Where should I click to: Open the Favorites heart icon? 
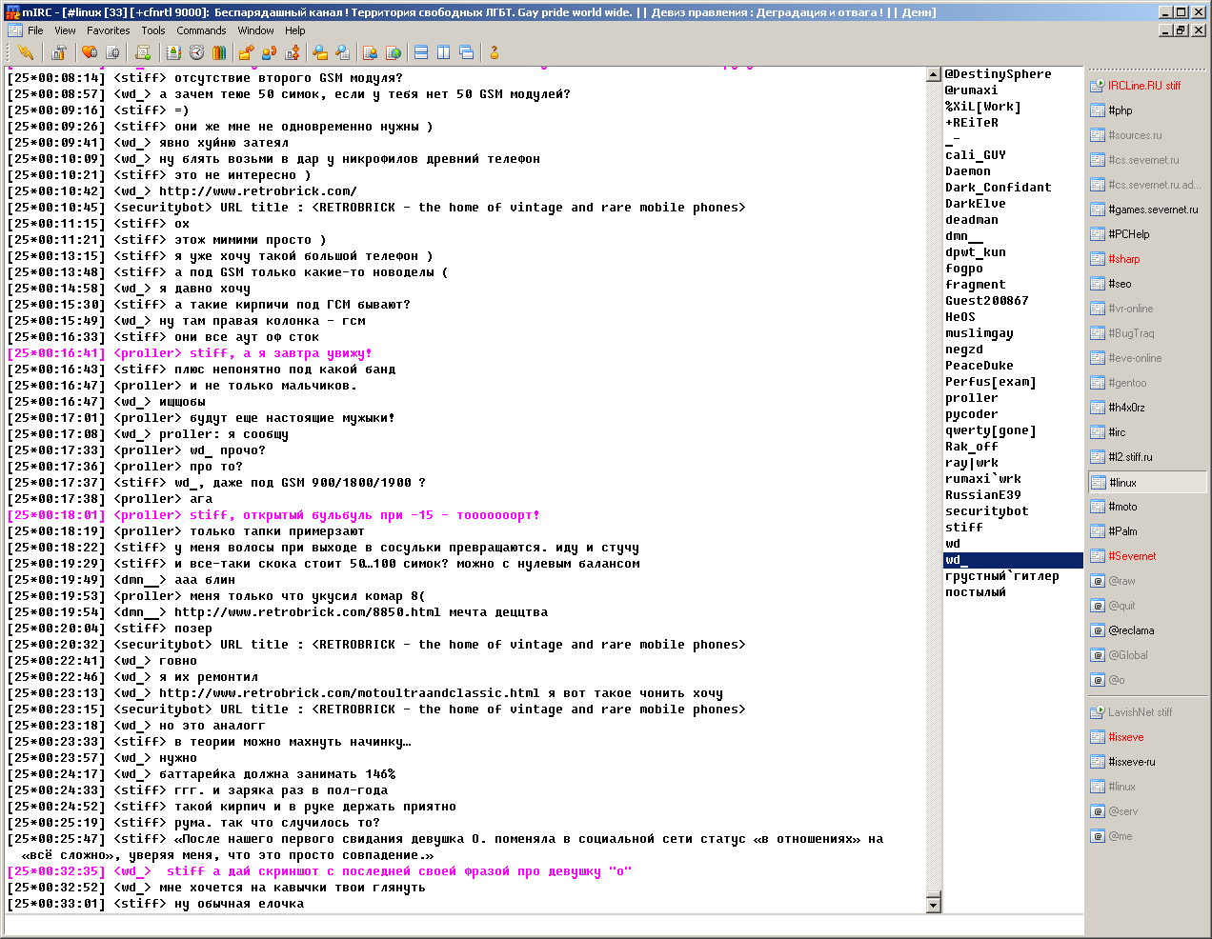pyautogui.click(x=90, y=52)
